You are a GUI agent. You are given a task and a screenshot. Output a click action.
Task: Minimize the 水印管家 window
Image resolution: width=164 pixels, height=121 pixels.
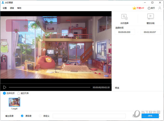(x=145, y=2)
